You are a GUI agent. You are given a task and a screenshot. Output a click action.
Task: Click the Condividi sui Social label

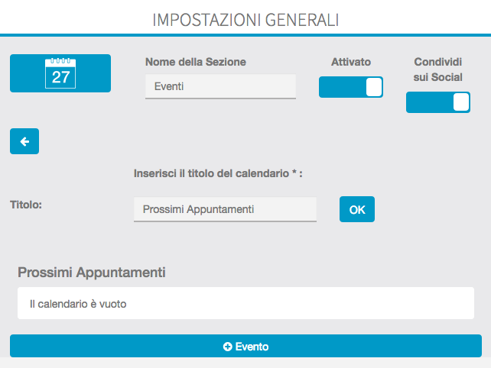437,69
